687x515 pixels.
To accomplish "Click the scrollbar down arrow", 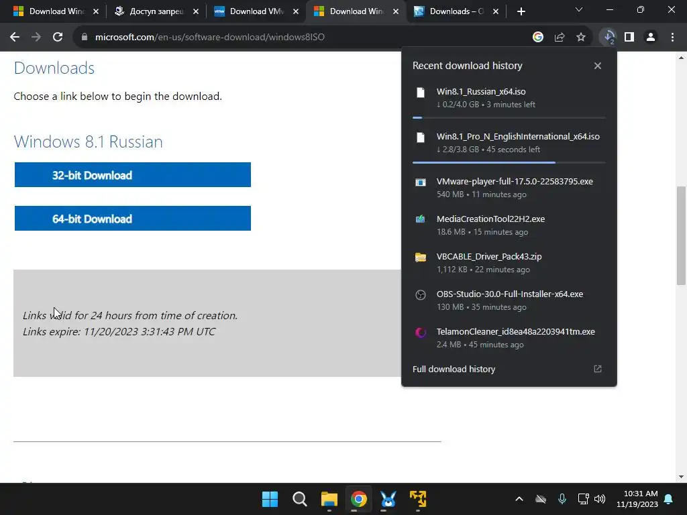I will [x=681, y=477].
